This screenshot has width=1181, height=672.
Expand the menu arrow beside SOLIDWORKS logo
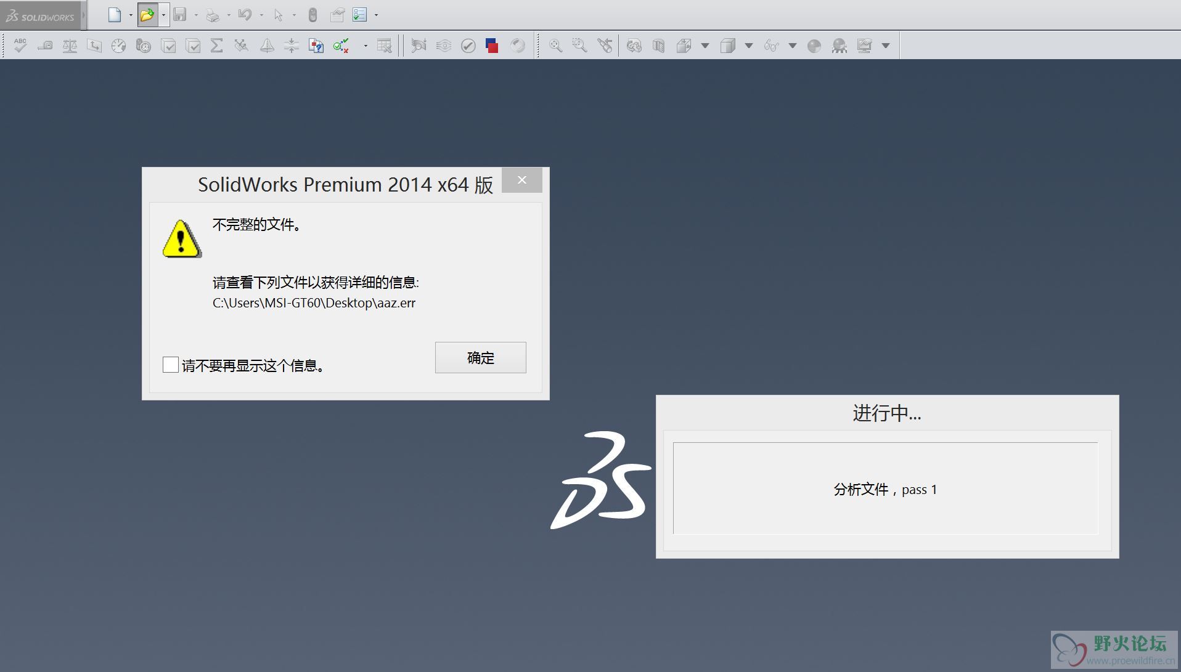[84, 15]
